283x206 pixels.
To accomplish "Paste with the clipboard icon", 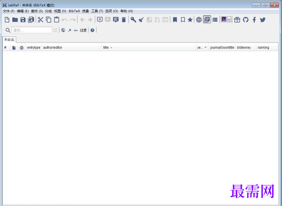I will (56, 19).
